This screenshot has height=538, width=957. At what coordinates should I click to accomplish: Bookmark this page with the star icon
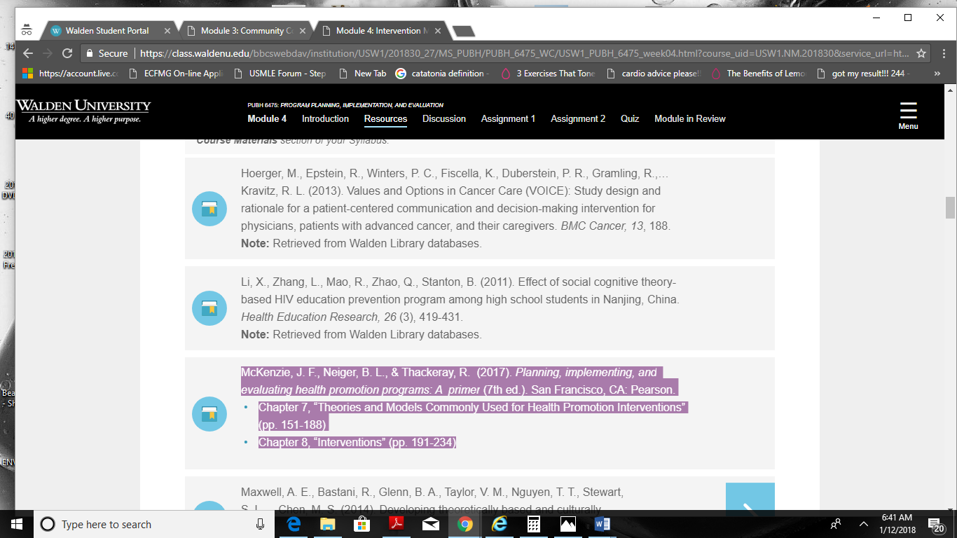(922, 53)
